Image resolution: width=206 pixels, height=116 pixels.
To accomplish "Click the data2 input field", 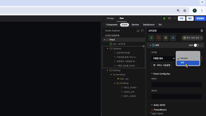I will [176, 96].
